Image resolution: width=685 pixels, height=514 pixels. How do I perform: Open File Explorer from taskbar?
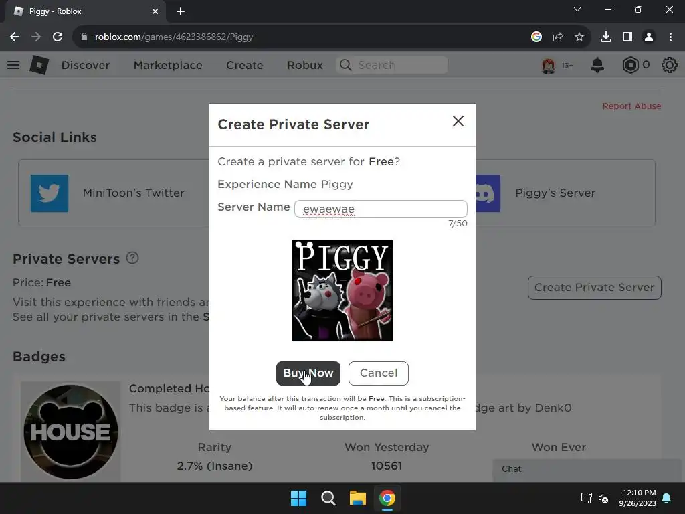click(357, 498)
